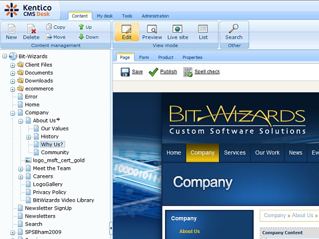Viewport: 319px width, 239px height.
Task: Click the Client Files folder icon
Action: [x=20, y=65]
